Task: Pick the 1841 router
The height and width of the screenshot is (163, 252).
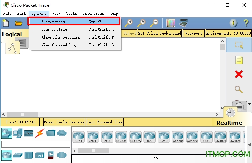Action: 206,137
